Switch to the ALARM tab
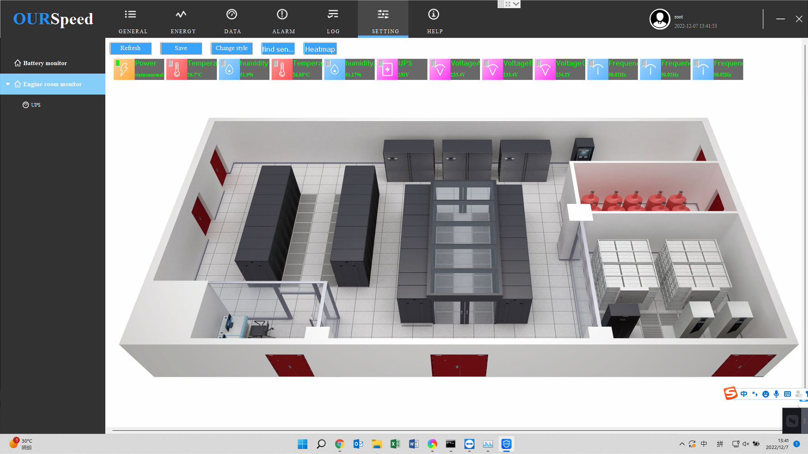 283,20
